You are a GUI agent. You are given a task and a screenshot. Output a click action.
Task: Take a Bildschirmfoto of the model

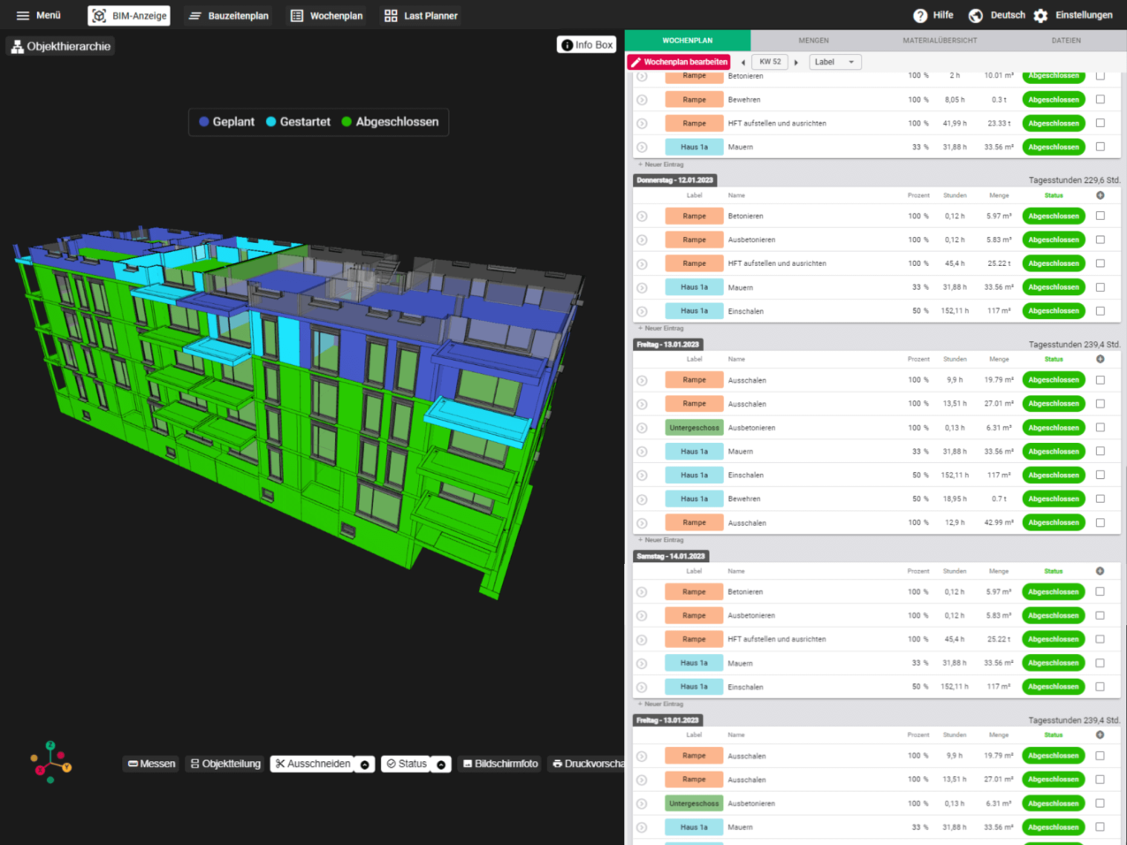tap(499, 764)
